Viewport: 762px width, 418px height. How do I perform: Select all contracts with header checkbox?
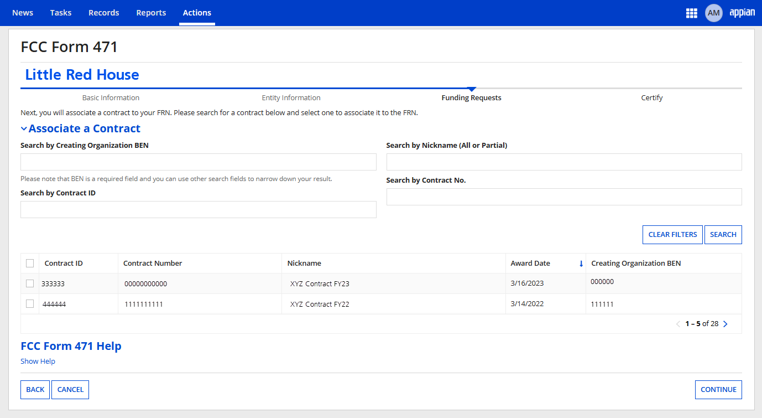[x=30, y=264]
